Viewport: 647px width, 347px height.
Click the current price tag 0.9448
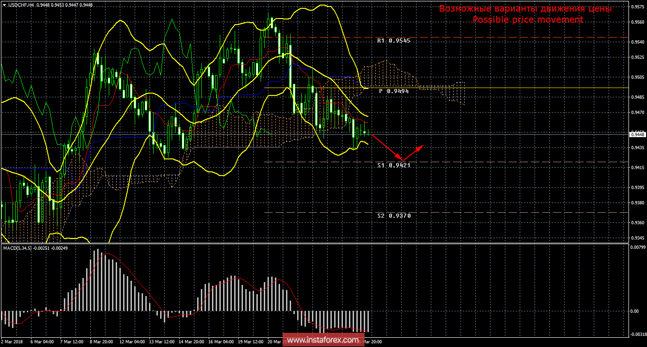coord(638,134)
